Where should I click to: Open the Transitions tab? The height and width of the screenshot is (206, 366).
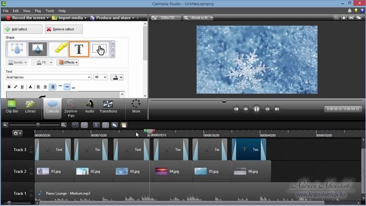point(108,107)
